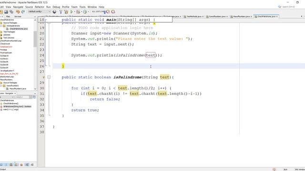Click the globe browser icon in toolbar
Viewport: 305px width, 171px height.
tap(54, 12)
